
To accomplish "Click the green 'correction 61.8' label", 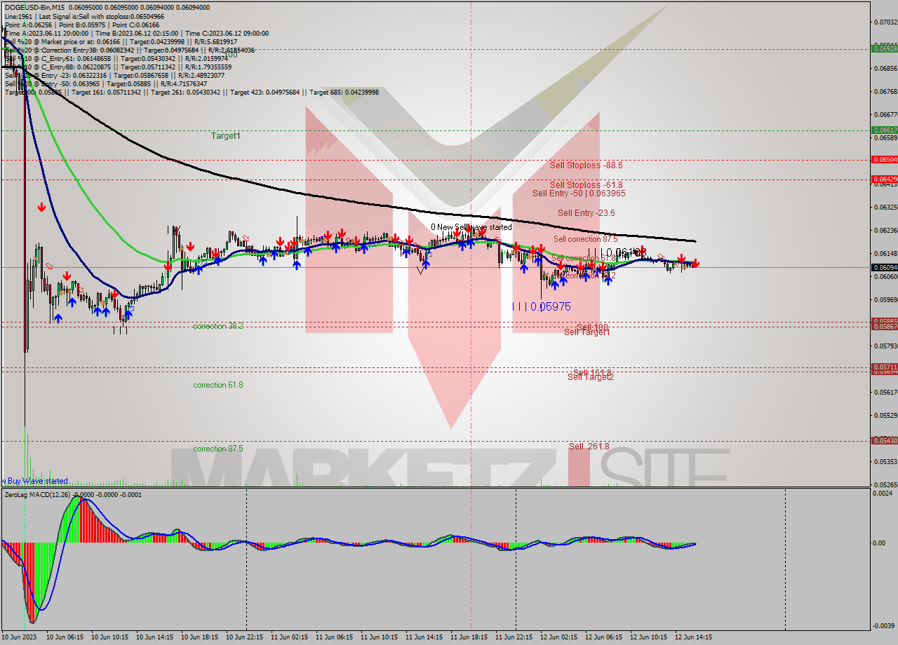I will point(218,386).
